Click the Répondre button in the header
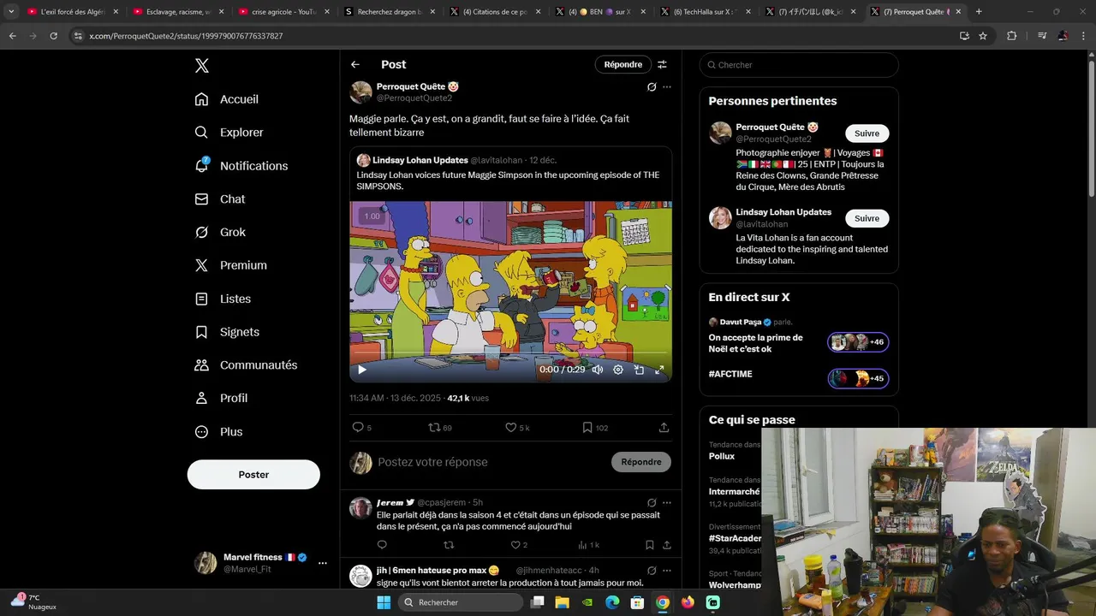This screenshot has width=1096, height=616. tap(622, 64)
